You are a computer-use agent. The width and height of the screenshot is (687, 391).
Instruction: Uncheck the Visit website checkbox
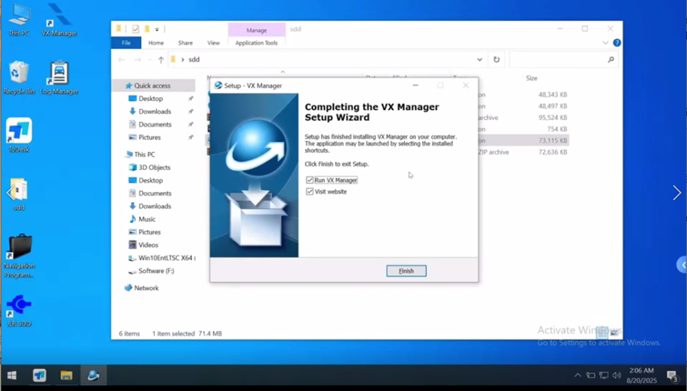coord(309,190)
